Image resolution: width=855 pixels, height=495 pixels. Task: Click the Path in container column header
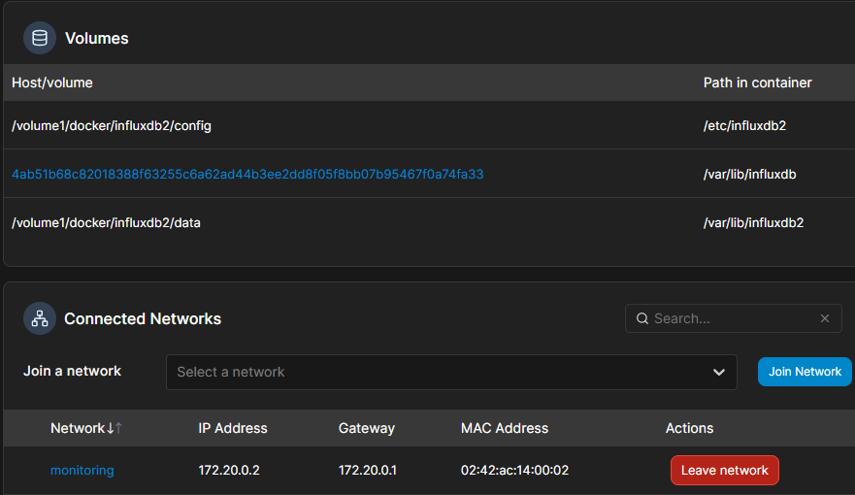tap(757, 82)
